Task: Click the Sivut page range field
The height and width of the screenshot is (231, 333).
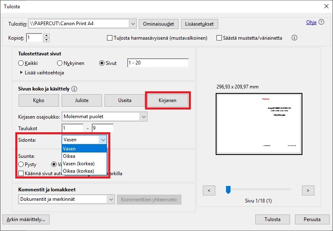Action: pyautogui.click(x=158, y=63)
